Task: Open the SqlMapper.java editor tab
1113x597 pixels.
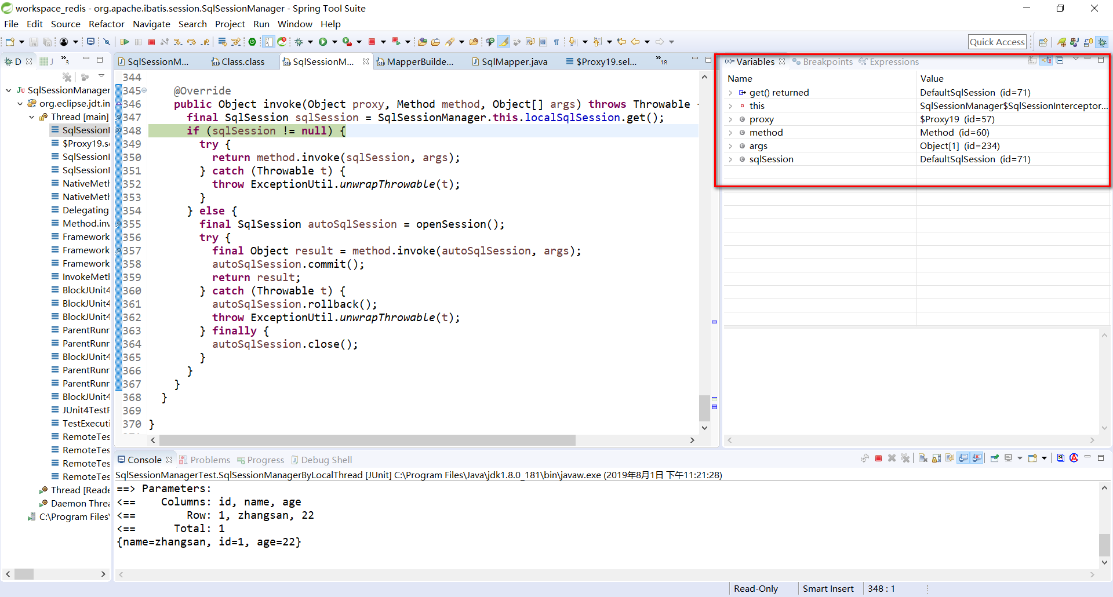Action: pos(510,61)
